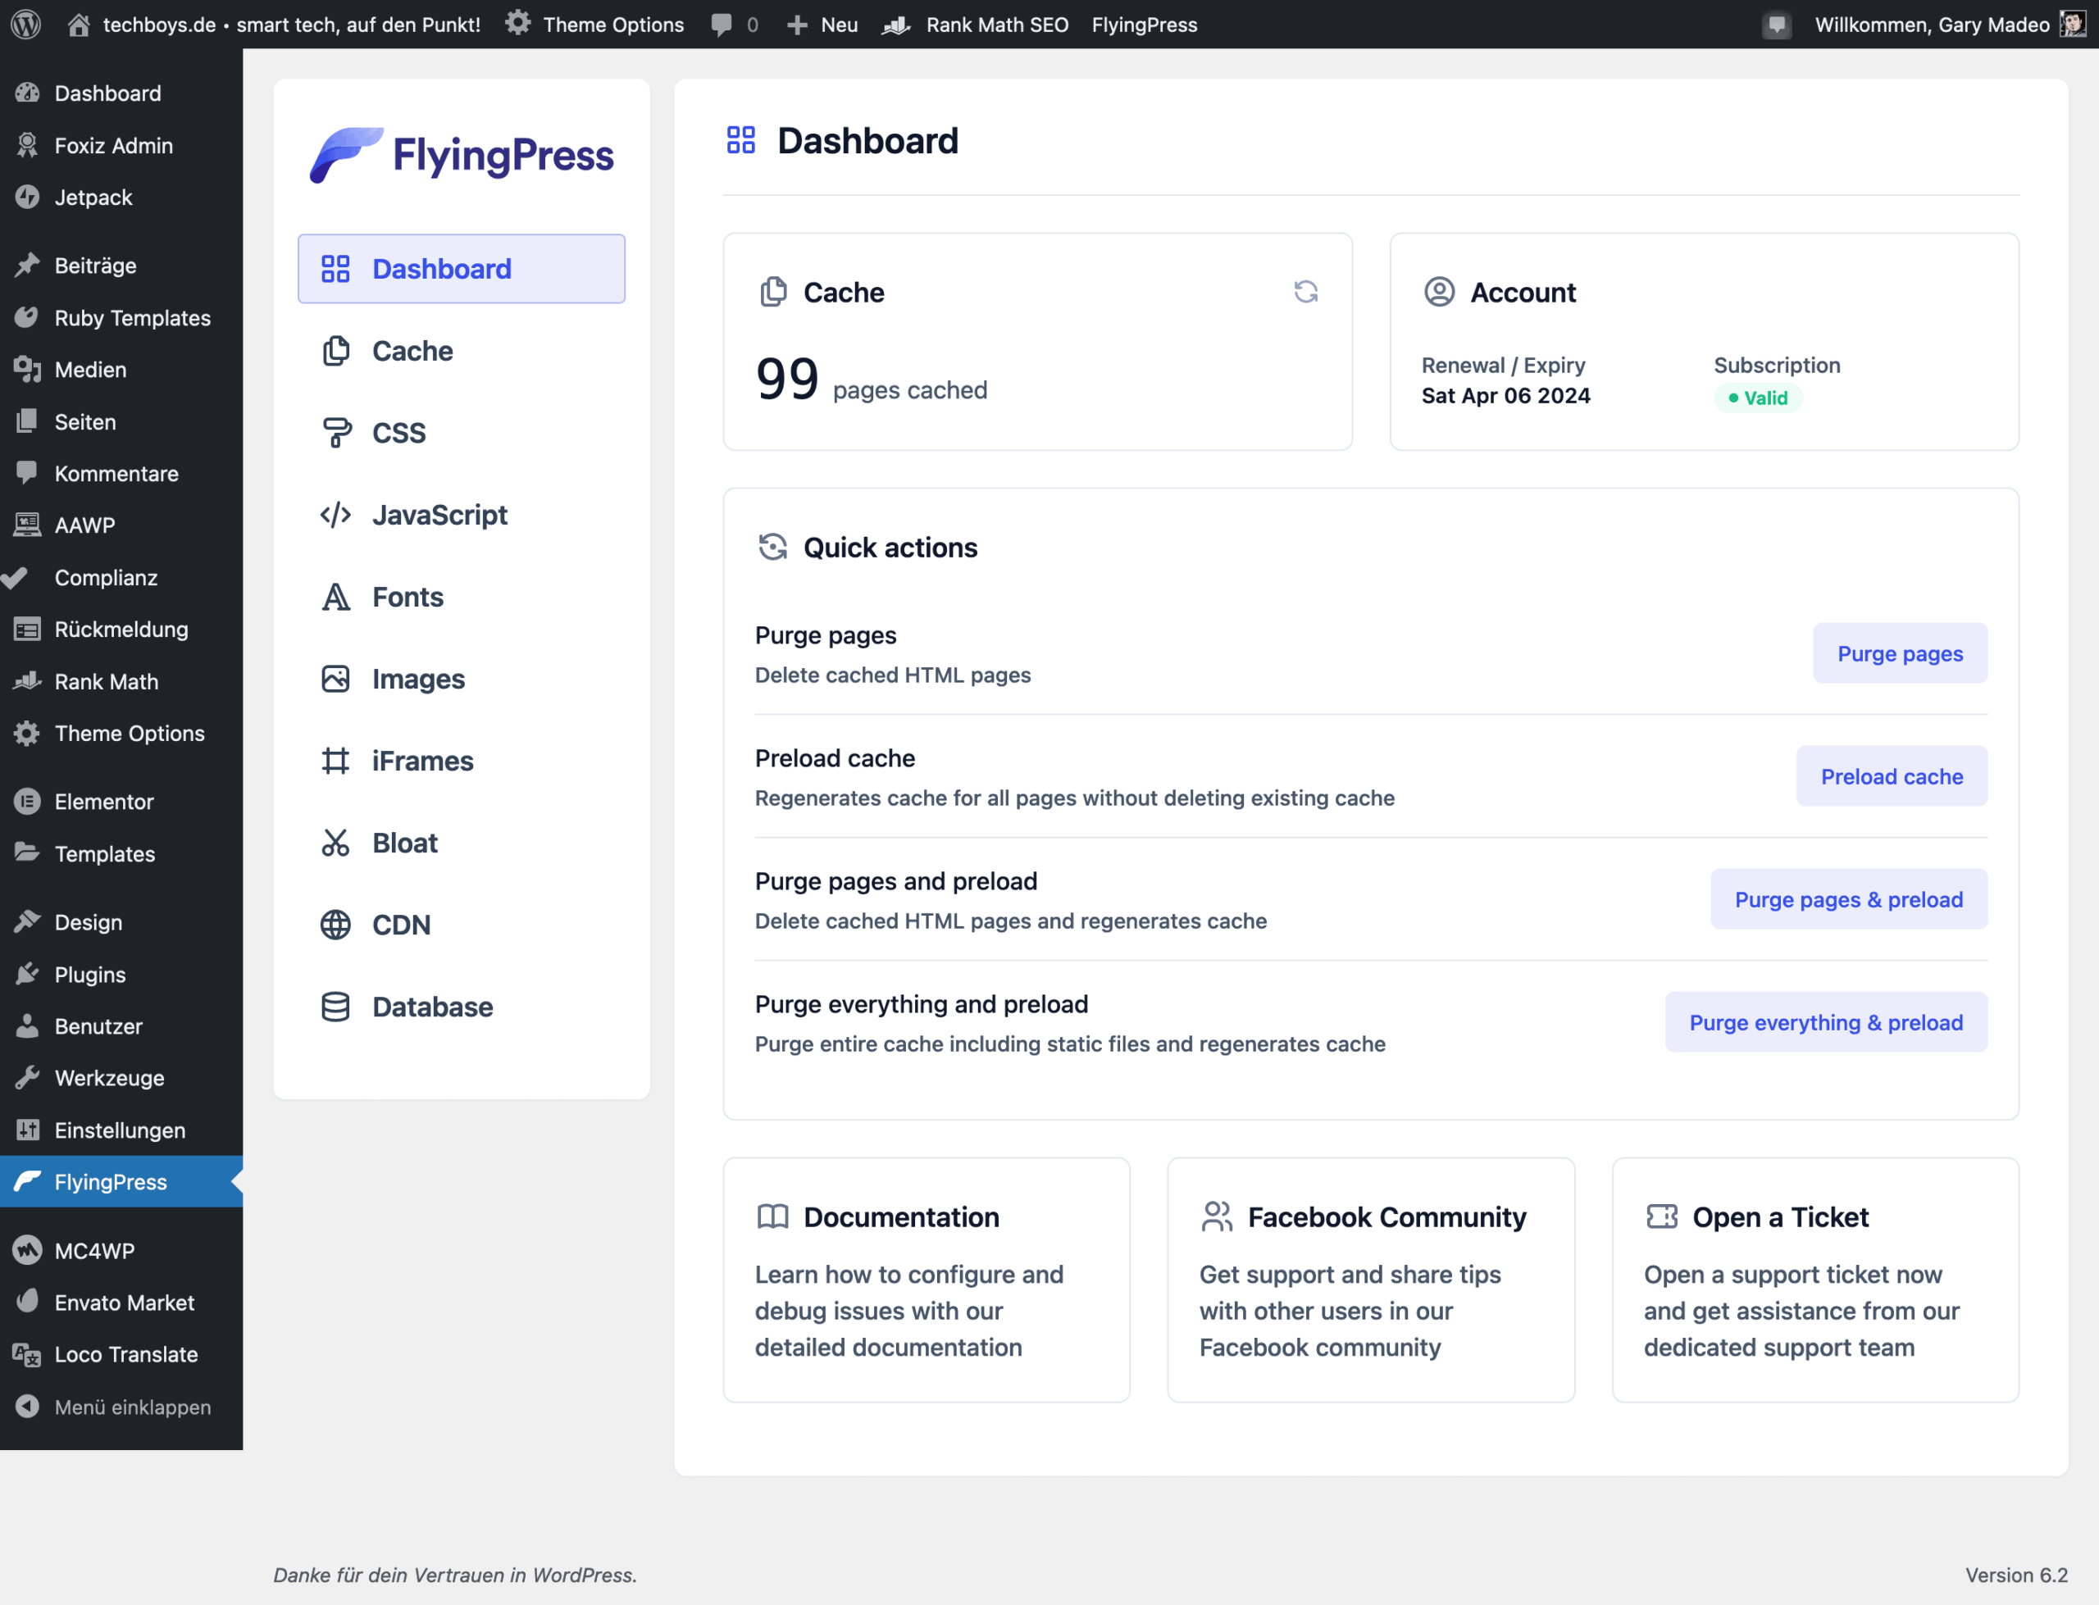Open the CDN settings icon
Image resolution: width=2099 pixels, height=1605 pixels.
[x=337, y=924]
